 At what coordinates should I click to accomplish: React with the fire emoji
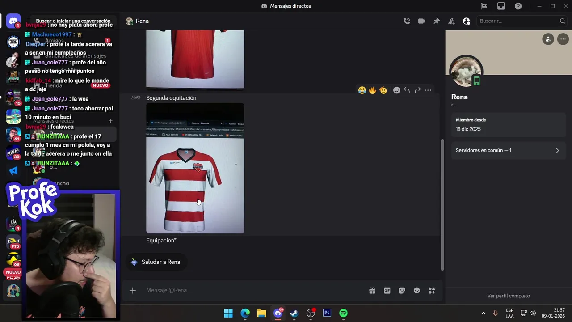coord(372,90)
